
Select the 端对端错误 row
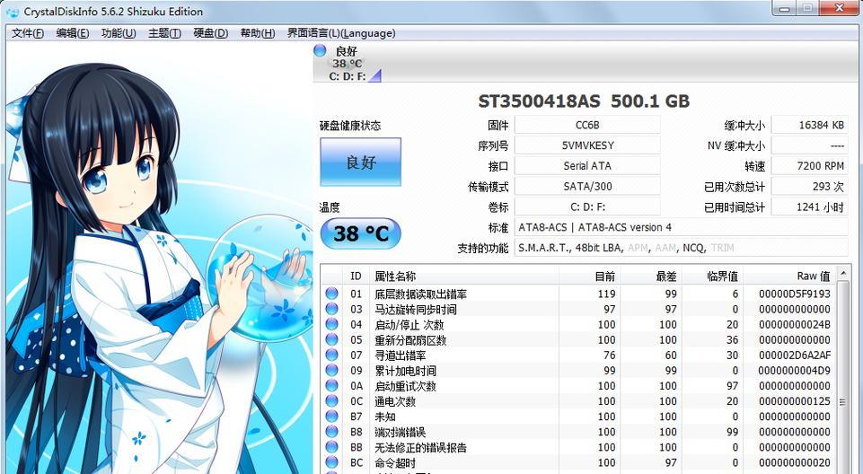(578, 432)
